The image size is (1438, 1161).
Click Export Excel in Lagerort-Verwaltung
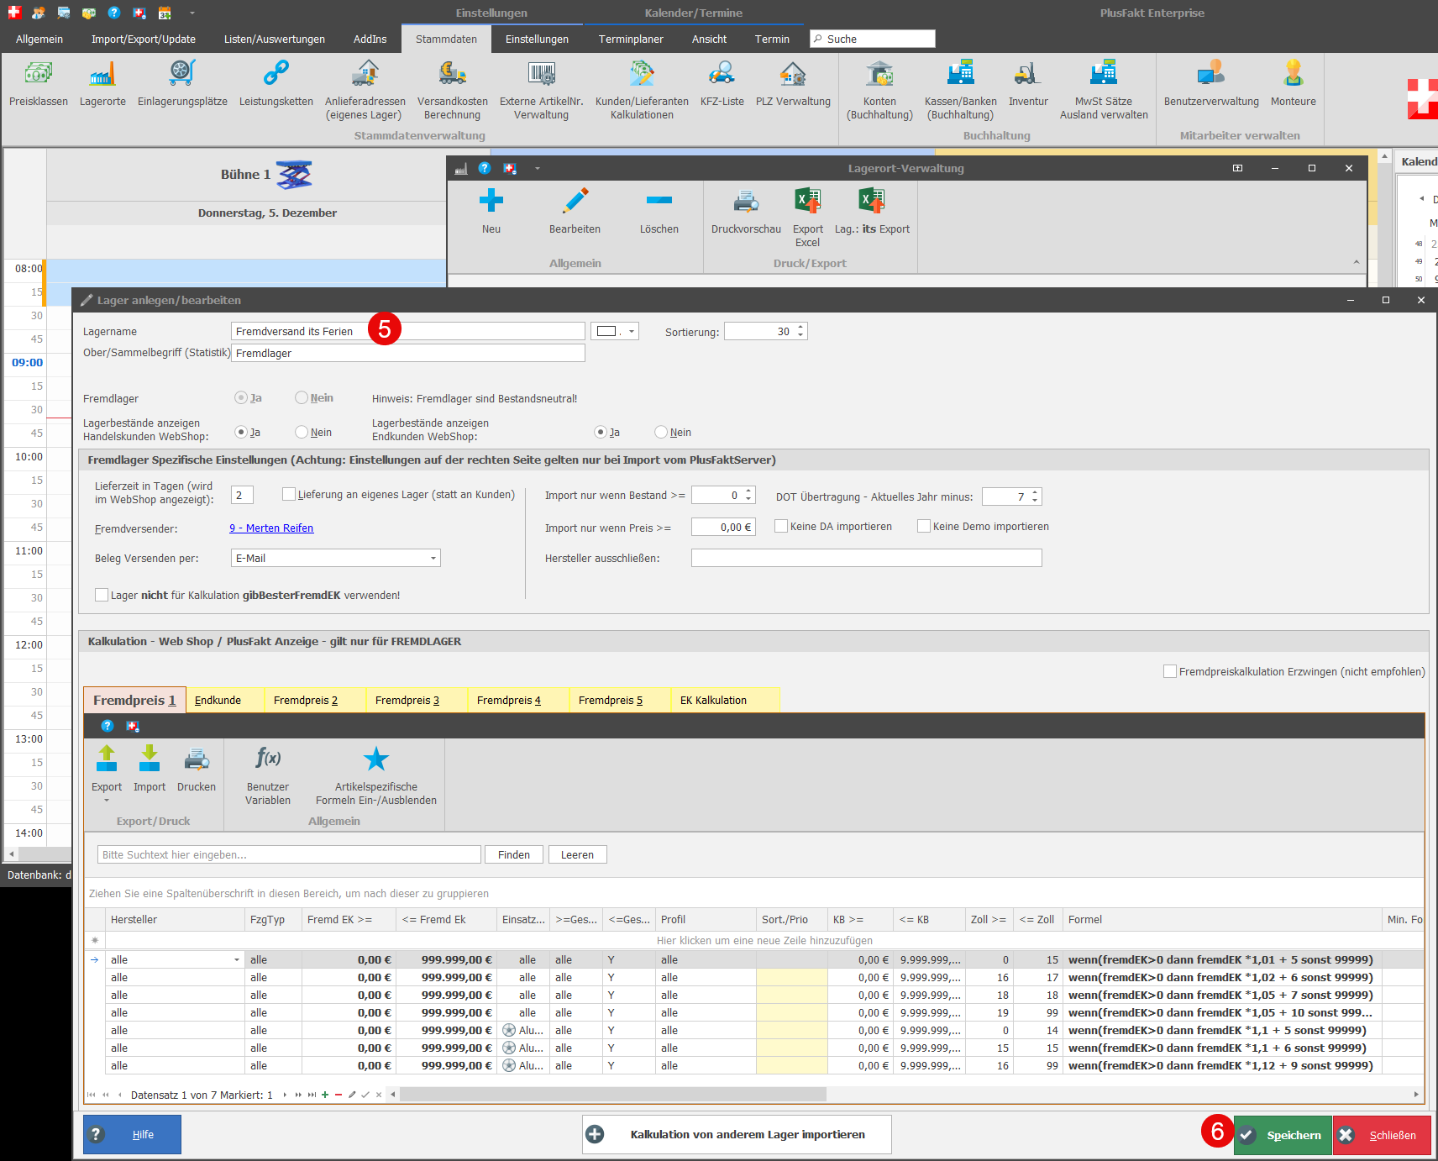[x=808, y=218]
